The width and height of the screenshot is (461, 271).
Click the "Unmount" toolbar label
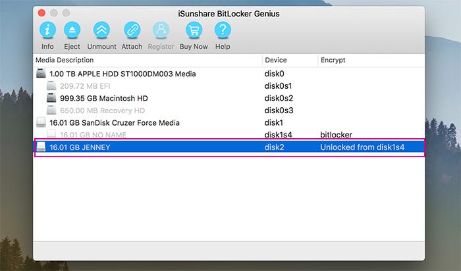pyautogui.click(x=101, y=47)
